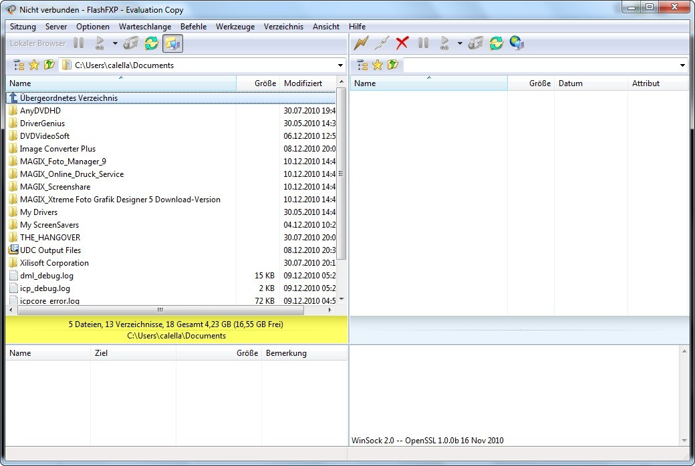The width and height of the screenshot is (695, 466).
Task: Click the document icon in the local path field
Action: pyautogui.click(x=67, y=65)
